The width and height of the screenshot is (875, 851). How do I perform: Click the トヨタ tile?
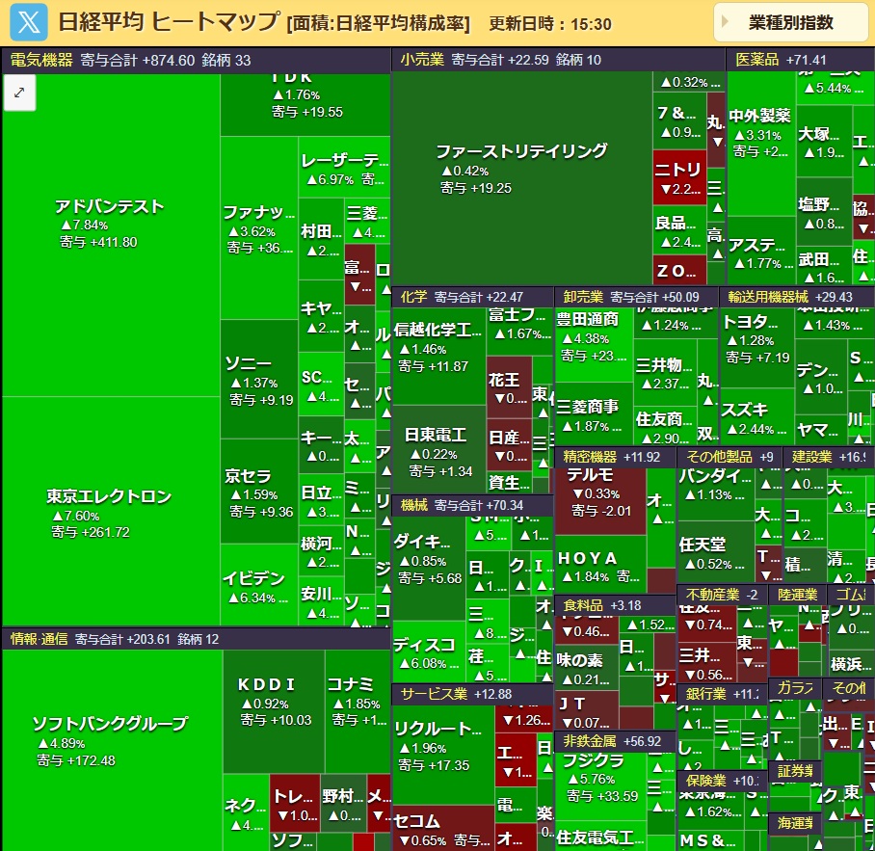[x=756, y=348]
